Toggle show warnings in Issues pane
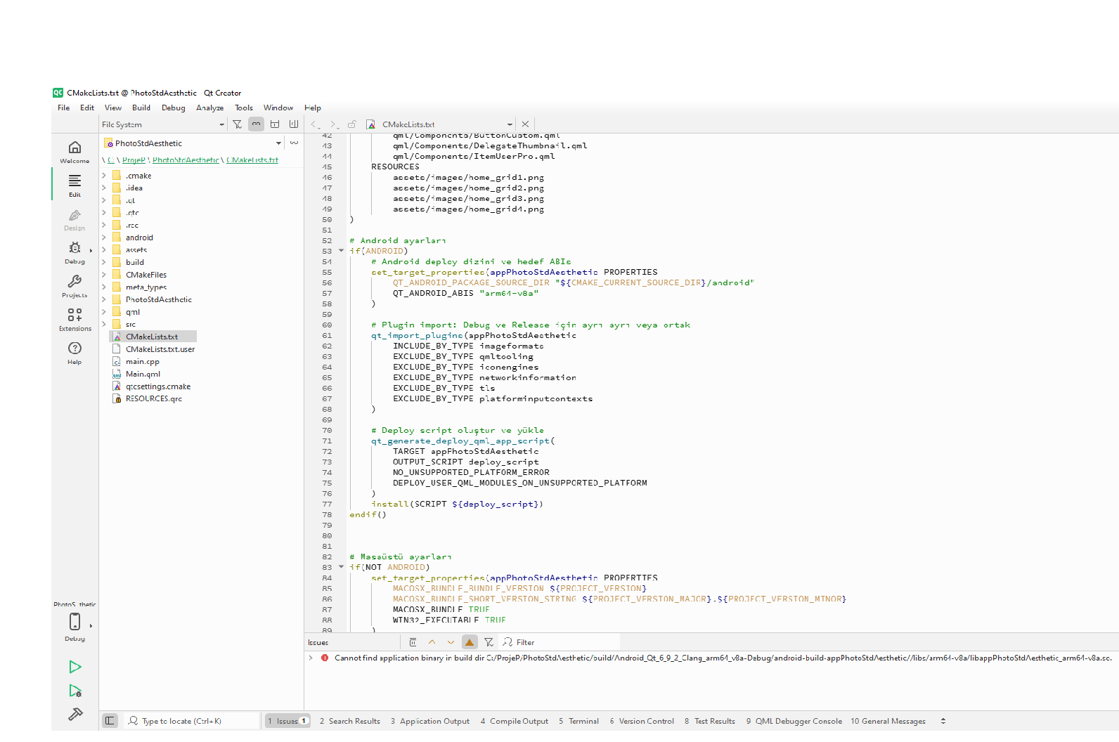 (x=470, y=642)
